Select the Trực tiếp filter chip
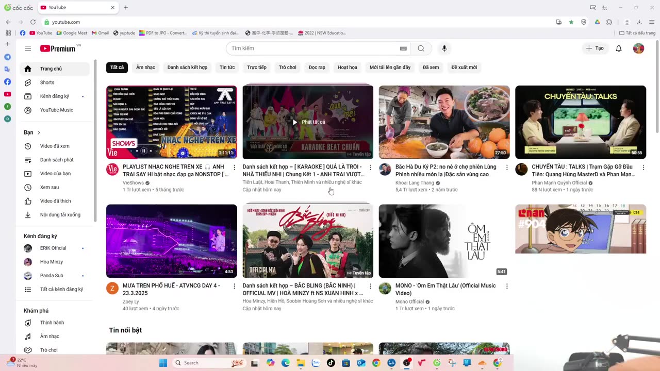Screen dimensions: 660x371 [257, 68]
